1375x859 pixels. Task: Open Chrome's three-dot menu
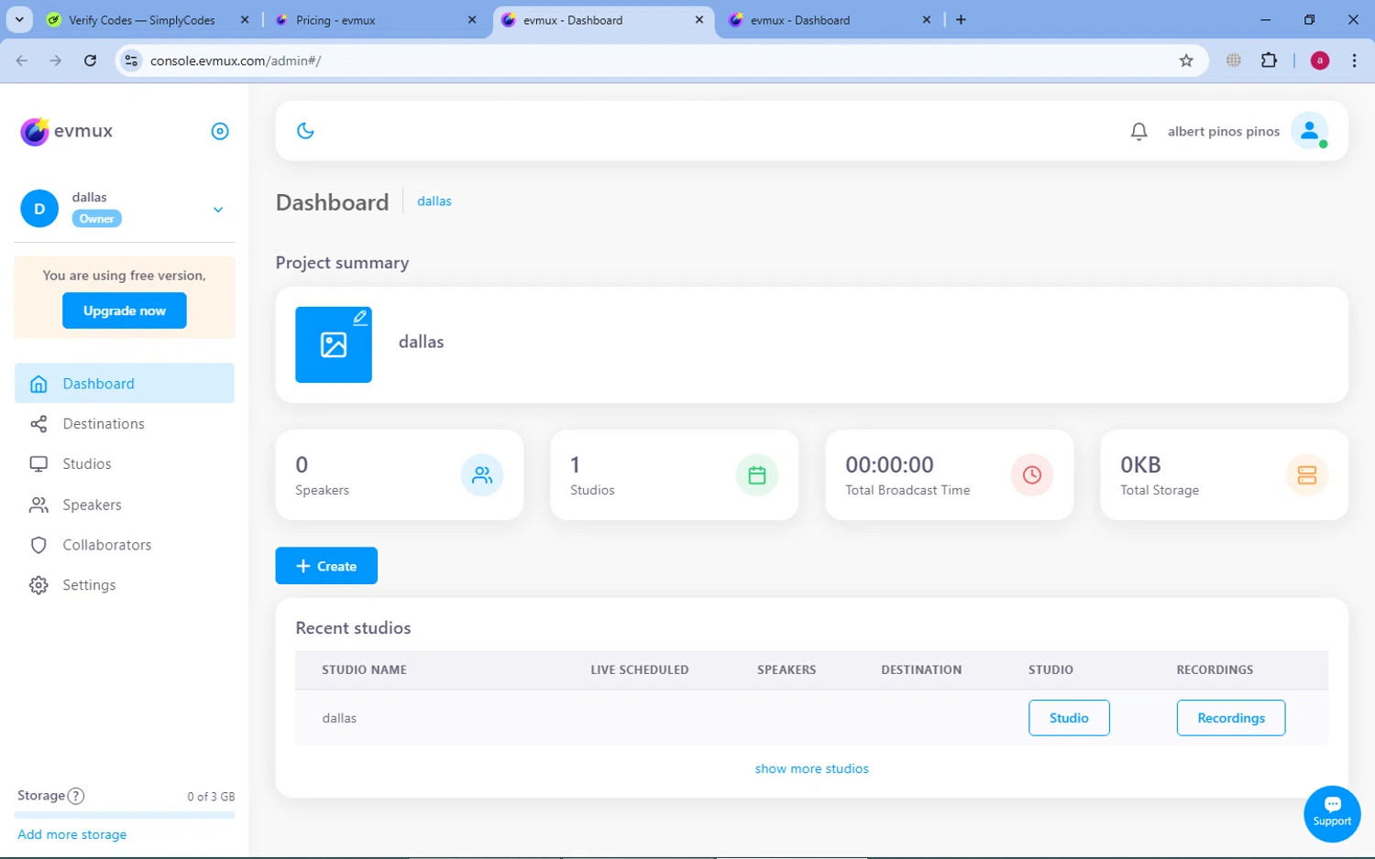[x=1354, y=60]
